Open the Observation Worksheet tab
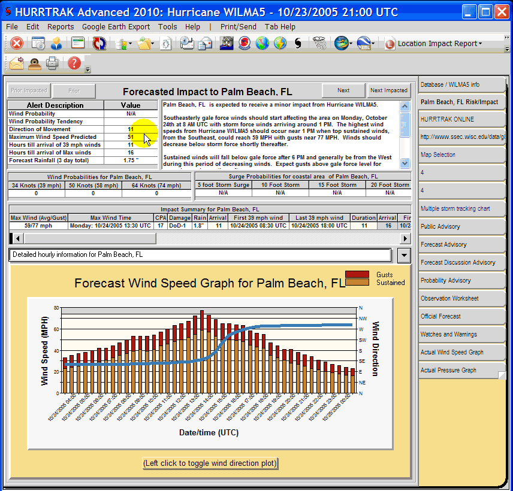The width and height of the screenshot is (513, 491). tap(461, 298)
